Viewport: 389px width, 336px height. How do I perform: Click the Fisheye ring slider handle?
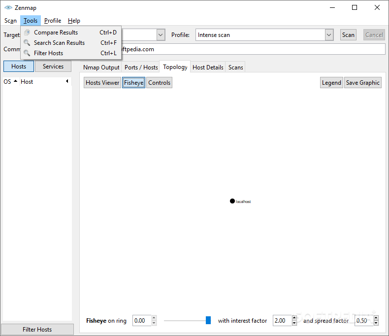208,320
